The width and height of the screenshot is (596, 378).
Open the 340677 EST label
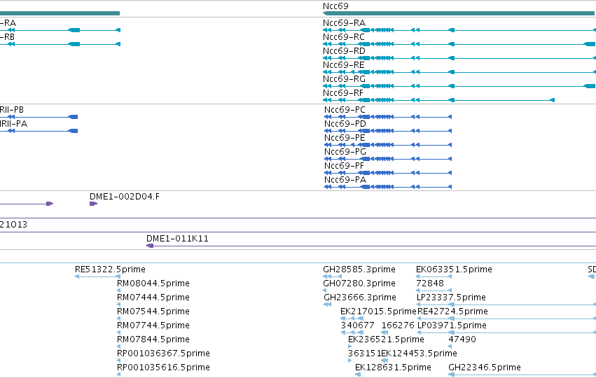(358, 326)
